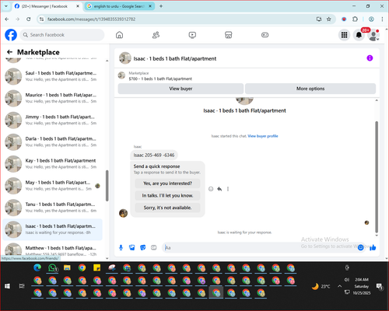Viewport: 389px width, 311px height.
Task: Open Matthew's apartment conversation
Action: (x=53, y=250)
